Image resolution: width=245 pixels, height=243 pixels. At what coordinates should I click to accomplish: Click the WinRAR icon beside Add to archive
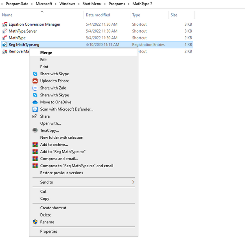(35, 144)
